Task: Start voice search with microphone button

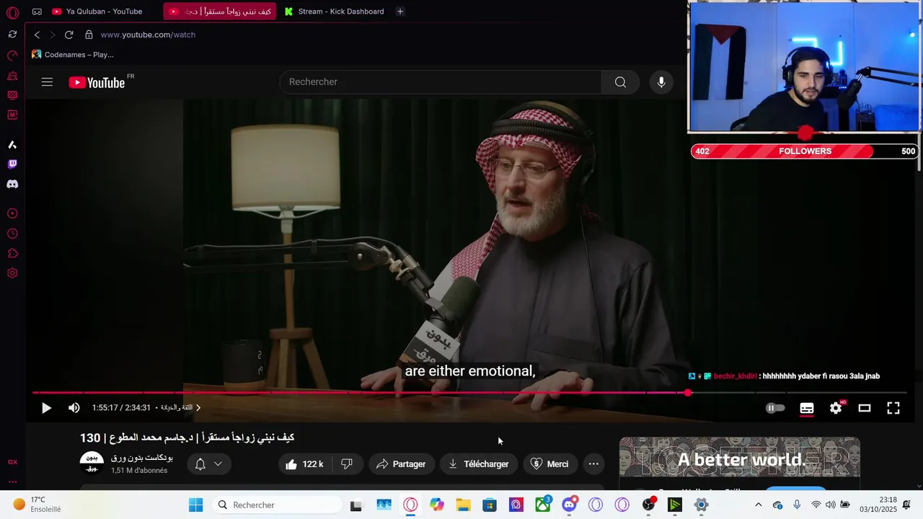Action: 661,82
